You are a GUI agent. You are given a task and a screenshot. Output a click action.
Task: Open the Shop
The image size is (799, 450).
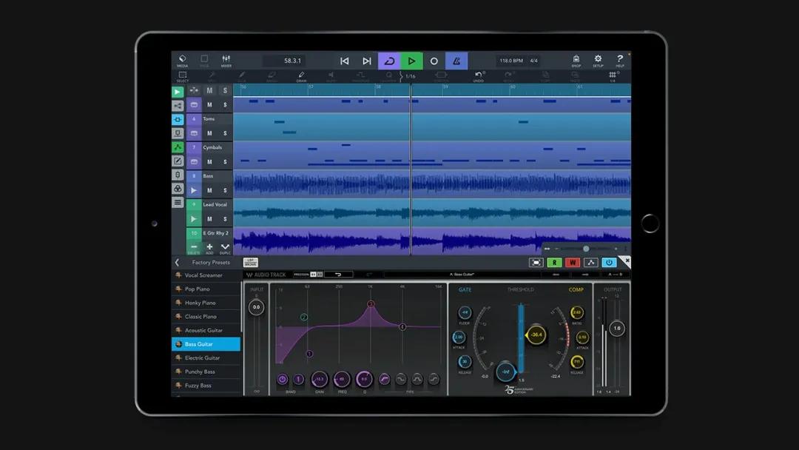576,61
